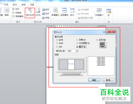133x104 pixels.
Task: Close the 显示比例 dialog
Action: coord(112,31)
